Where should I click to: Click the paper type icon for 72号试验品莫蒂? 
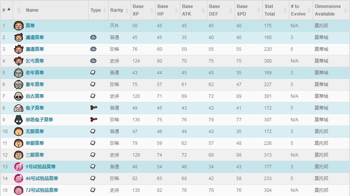[93, 190]
